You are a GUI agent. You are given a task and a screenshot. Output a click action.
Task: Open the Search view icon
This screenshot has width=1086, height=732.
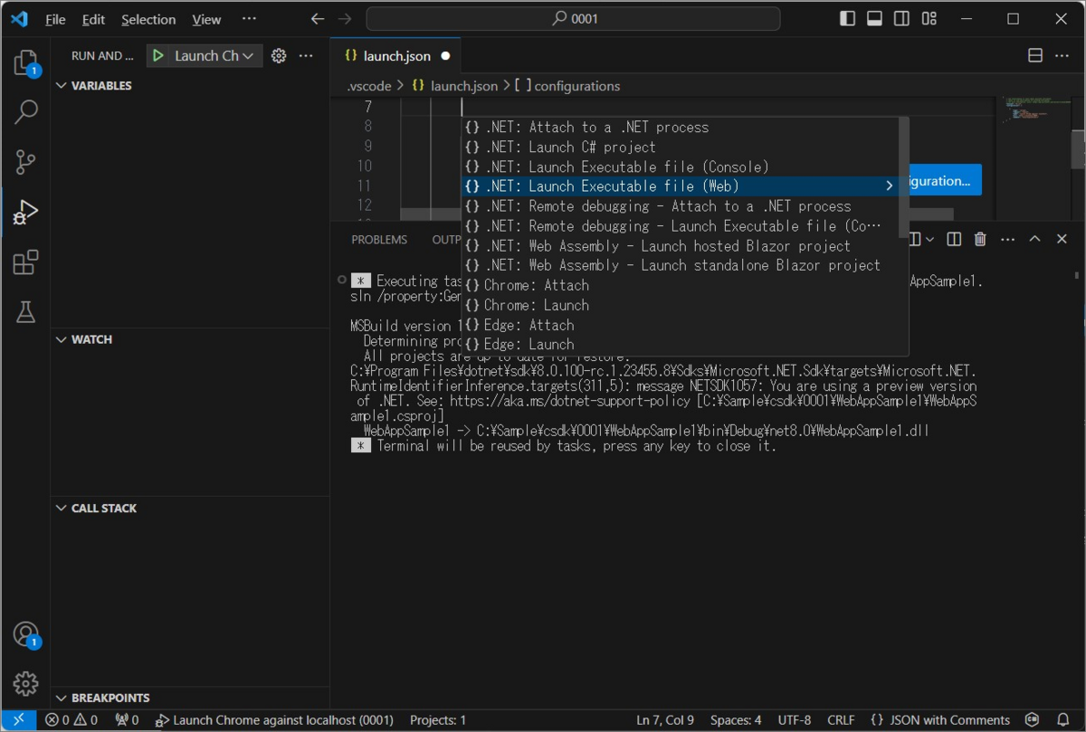point(25,112)
